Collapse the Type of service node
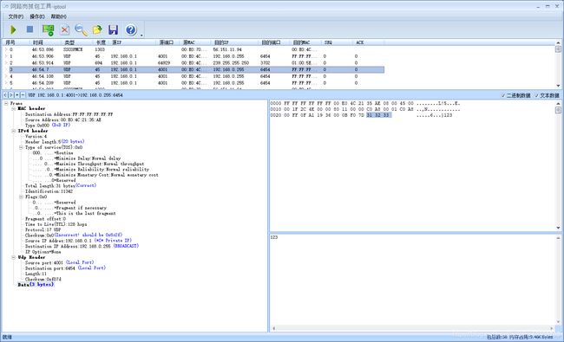 (x=21, y=147)
